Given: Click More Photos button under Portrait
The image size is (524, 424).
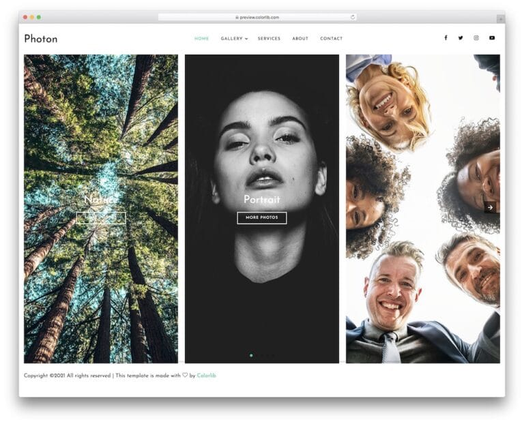Looking at the screenshot, I should (x=262, y=217).
